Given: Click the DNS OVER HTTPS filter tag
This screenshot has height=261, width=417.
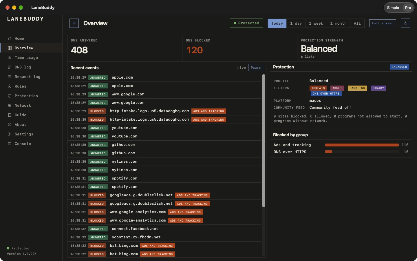Looking at the screenshot, I should point(326,94).
